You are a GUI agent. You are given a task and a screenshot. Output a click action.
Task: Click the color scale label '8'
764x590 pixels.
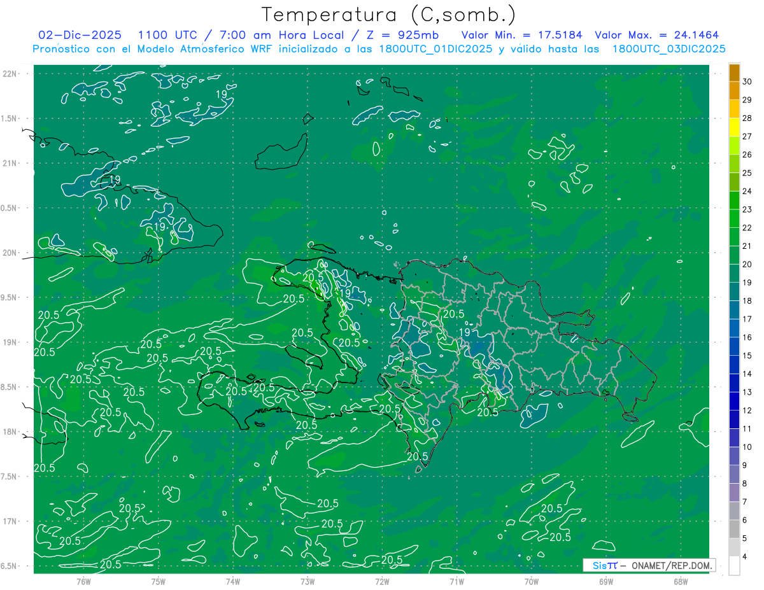[745, 484]
